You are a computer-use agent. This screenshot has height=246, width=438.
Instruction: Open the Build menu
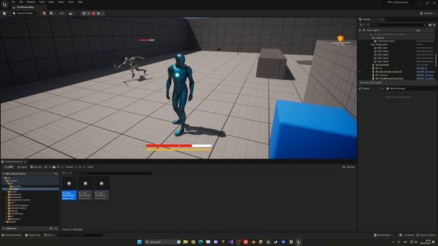[x=51, y=2]
